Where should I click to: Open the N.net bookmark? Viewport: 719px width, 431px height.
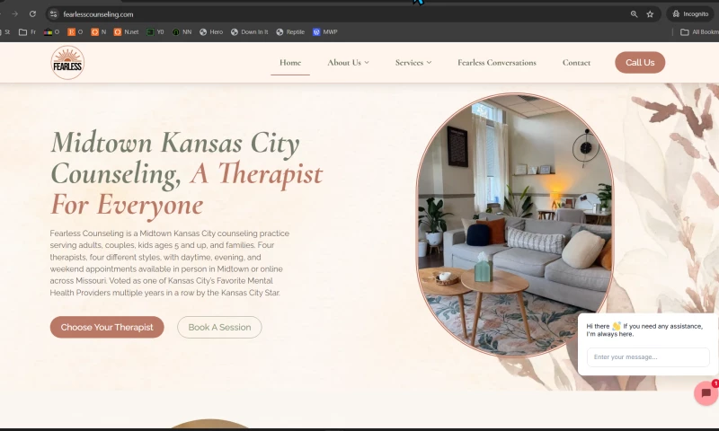pos(126,32)
